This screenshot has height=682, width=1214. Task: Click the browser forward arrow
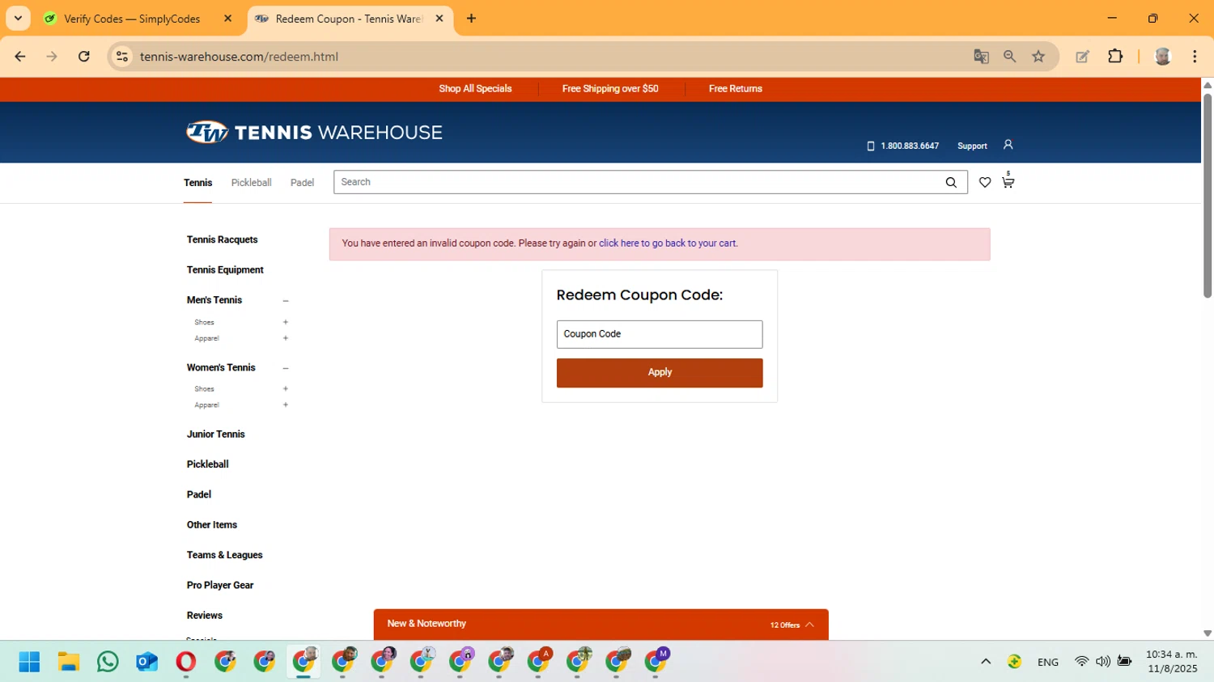click(x=52, y=57)
